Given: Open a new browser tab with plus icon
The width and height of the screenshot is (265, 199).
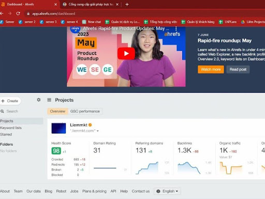Looking at the screenshot, I should pos(127,5).
